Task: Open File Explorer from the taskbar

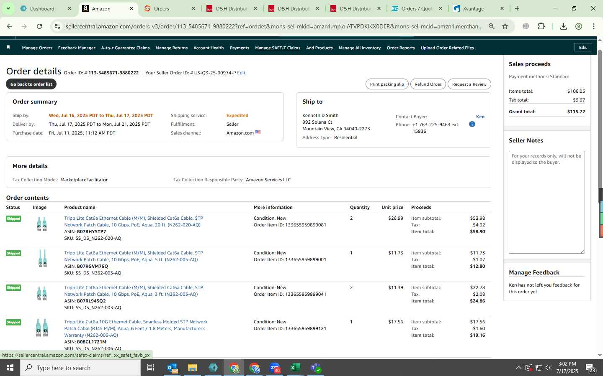Action: 192,368
